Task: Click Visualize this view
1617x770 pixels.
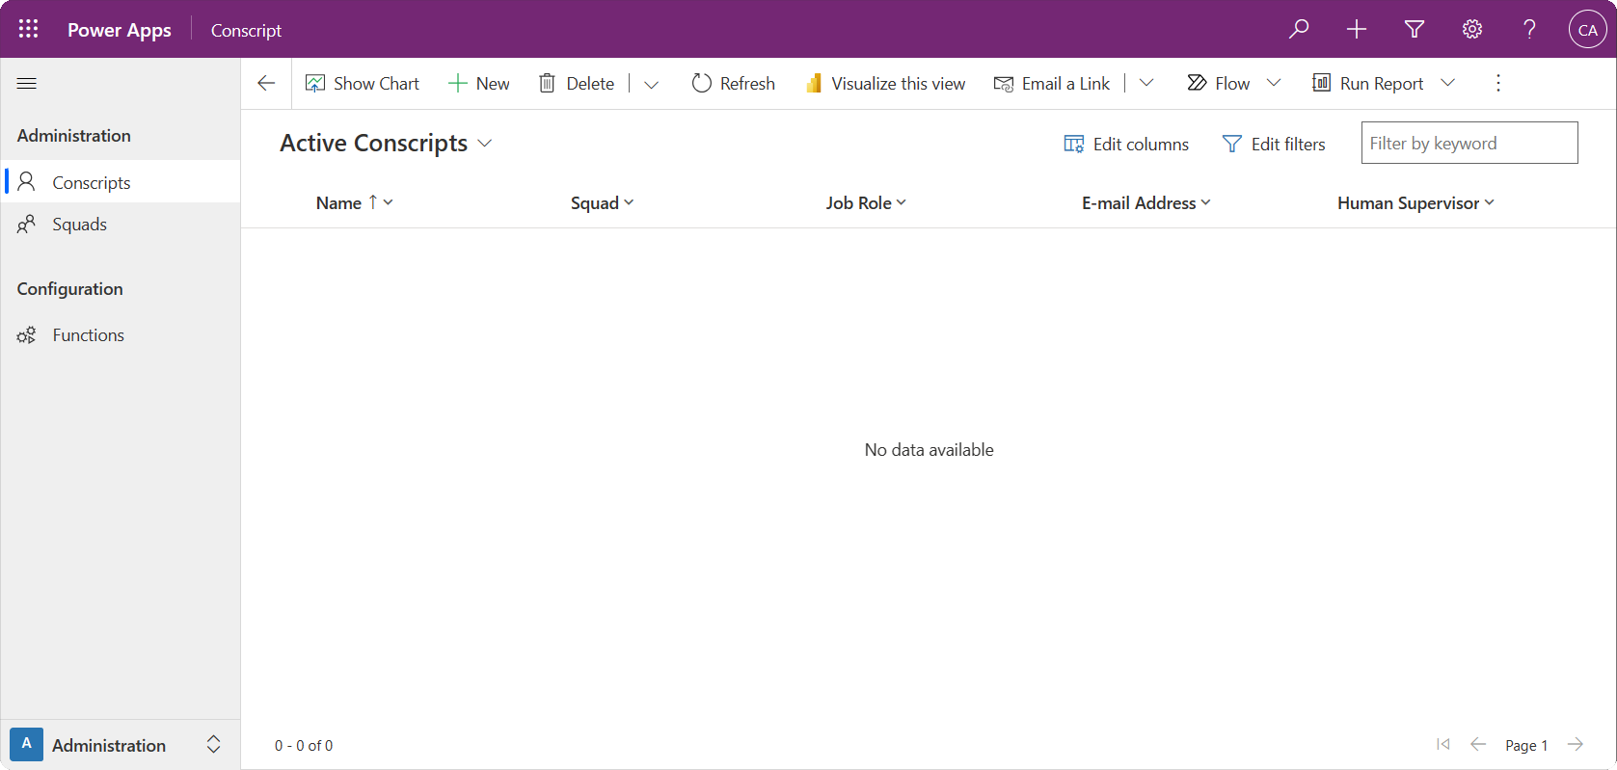Action: coord(885,84)
